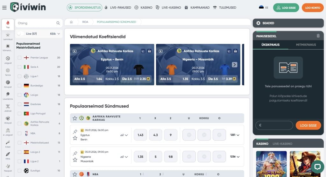Image resolution: width=326 pixels, height=177 pixels.
Task: Open the live chat bubble icon
Action: click(x=317, y=166)
